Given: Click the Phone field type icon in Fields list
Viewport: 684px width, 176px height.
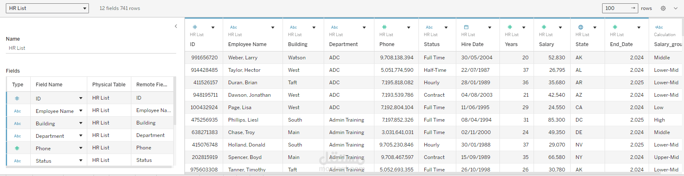Looking at the screenshot, I should pyautogui.click(x=17, y=148).
